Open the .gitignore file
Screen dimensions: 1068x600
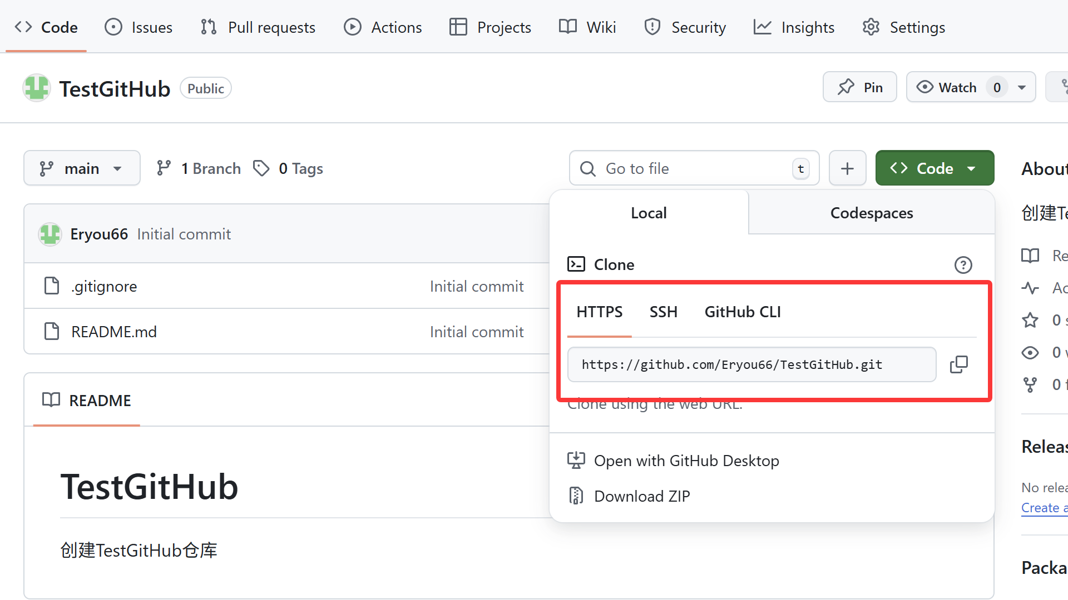104,286
